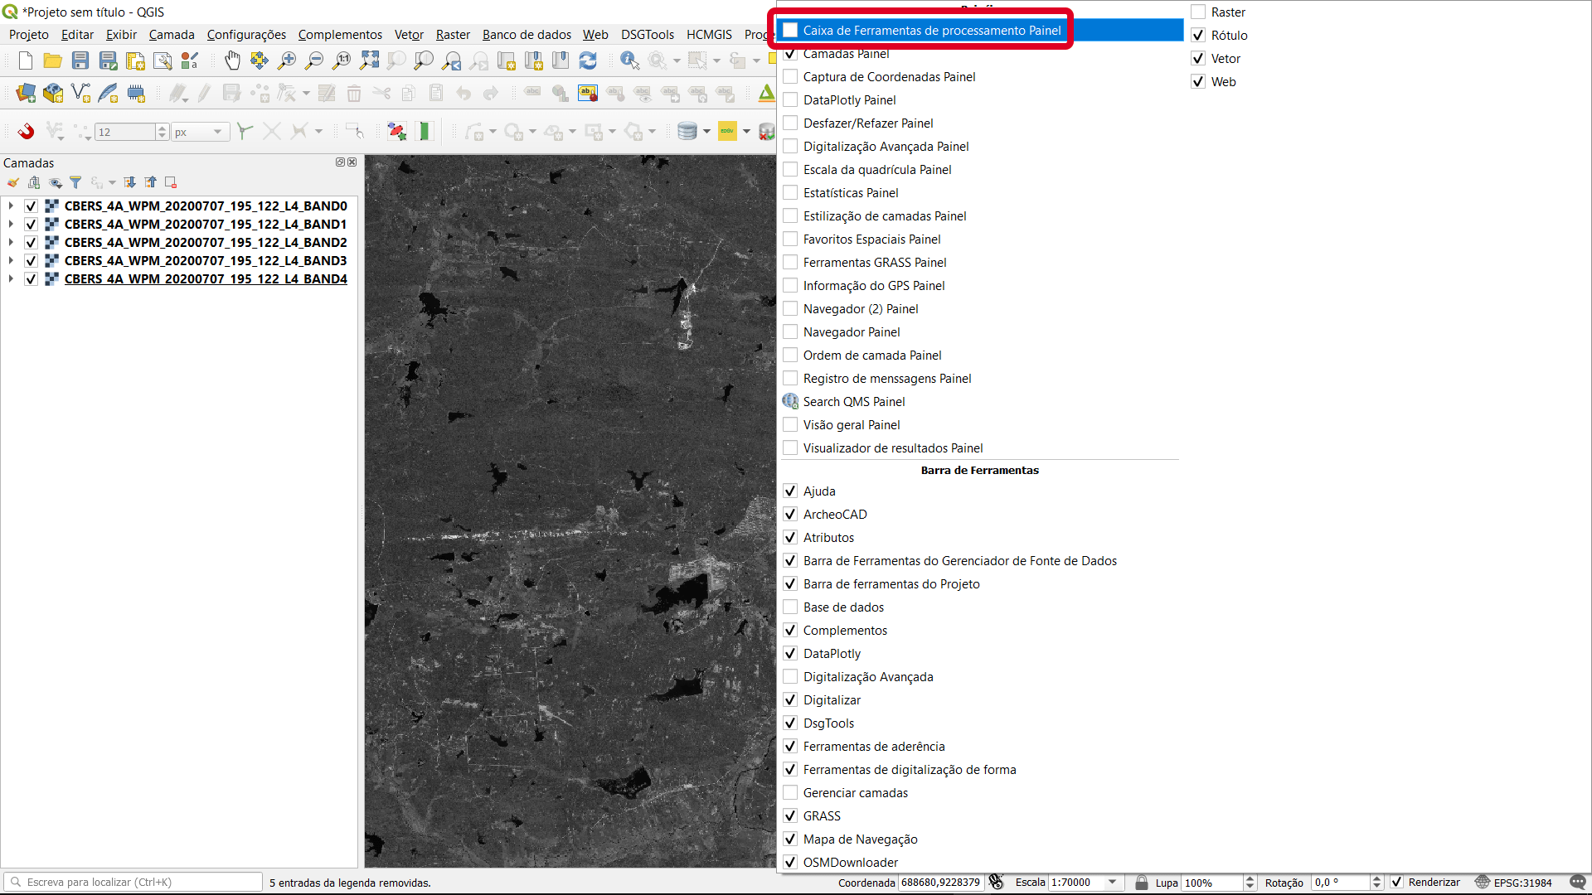Screen dimensions: 1592x895
Task: Check the Estatísticas Painel option
Action: click(x=791, y=193)
